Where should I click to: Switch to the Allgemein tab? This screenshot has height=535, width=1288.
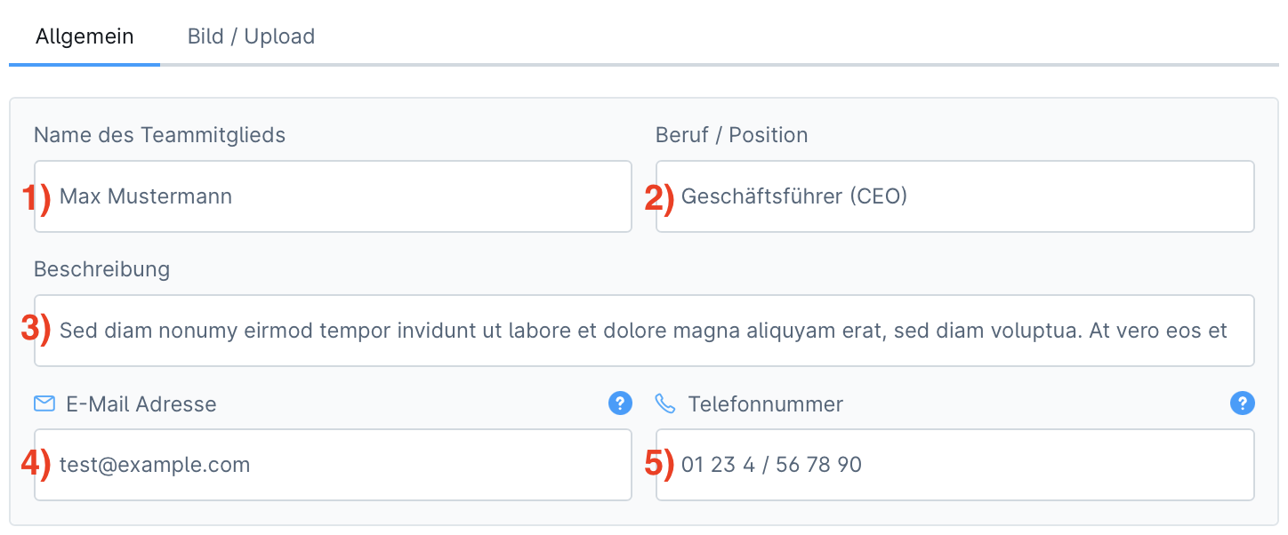(85, 36)
